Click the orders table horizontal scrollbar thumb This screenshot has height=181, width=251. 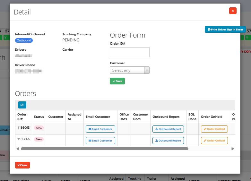pos(104,149)
